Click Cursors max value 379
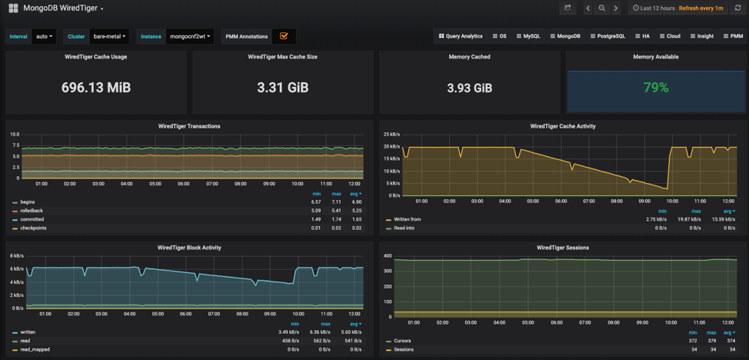Viewport: 749px width, 360px height. tap(712, 341)
